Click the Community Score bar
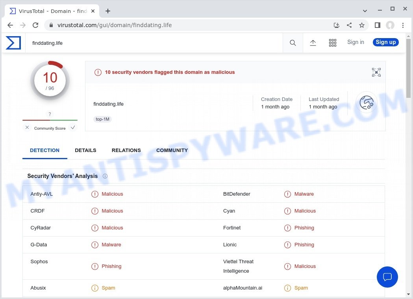This screenshot has height=299, width=413. [x=50, y=120]
